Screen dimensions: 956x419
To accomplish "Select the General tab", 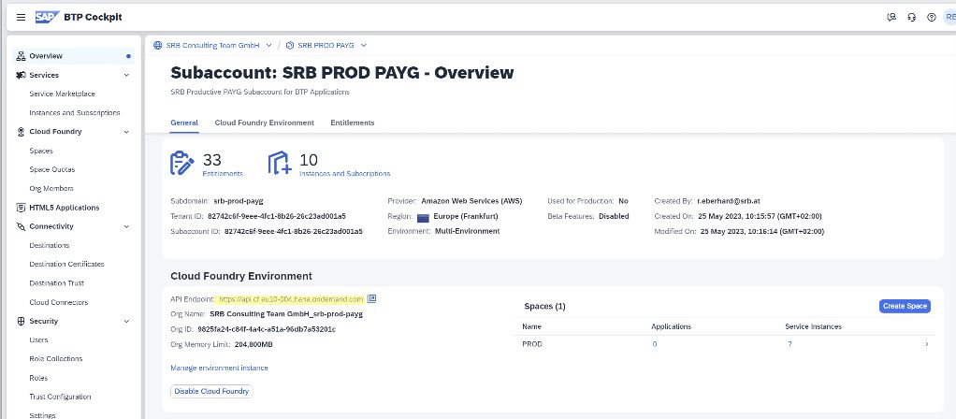I will point(184,123).
